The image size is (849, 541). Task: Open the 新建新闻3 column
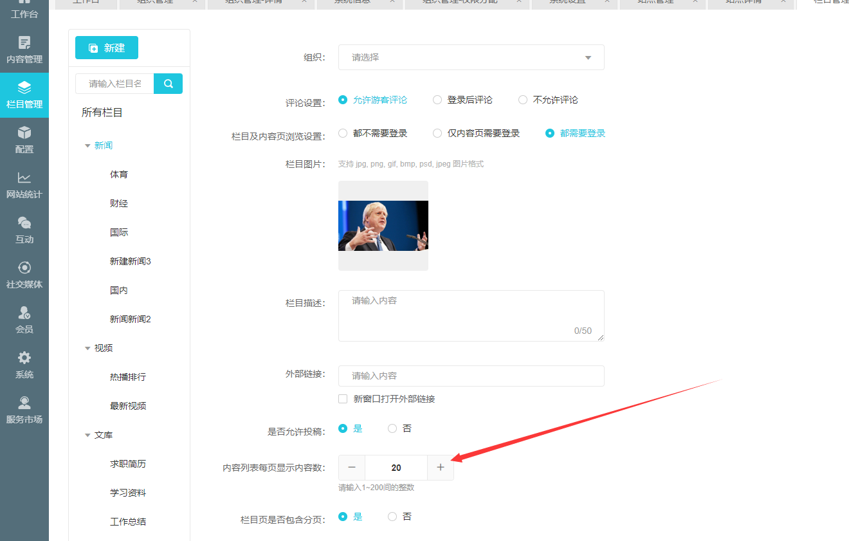coord(131,262)
